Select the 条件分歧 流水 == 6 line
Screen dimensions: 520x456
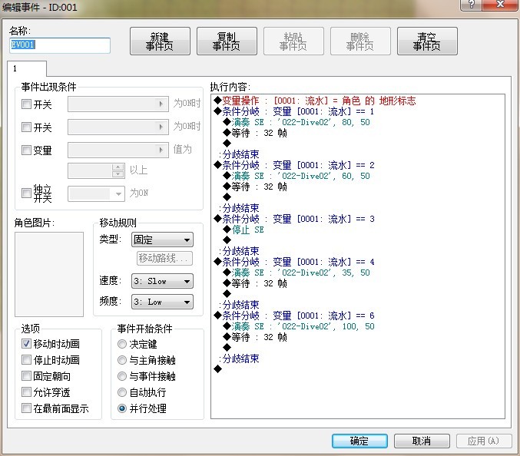294,316
